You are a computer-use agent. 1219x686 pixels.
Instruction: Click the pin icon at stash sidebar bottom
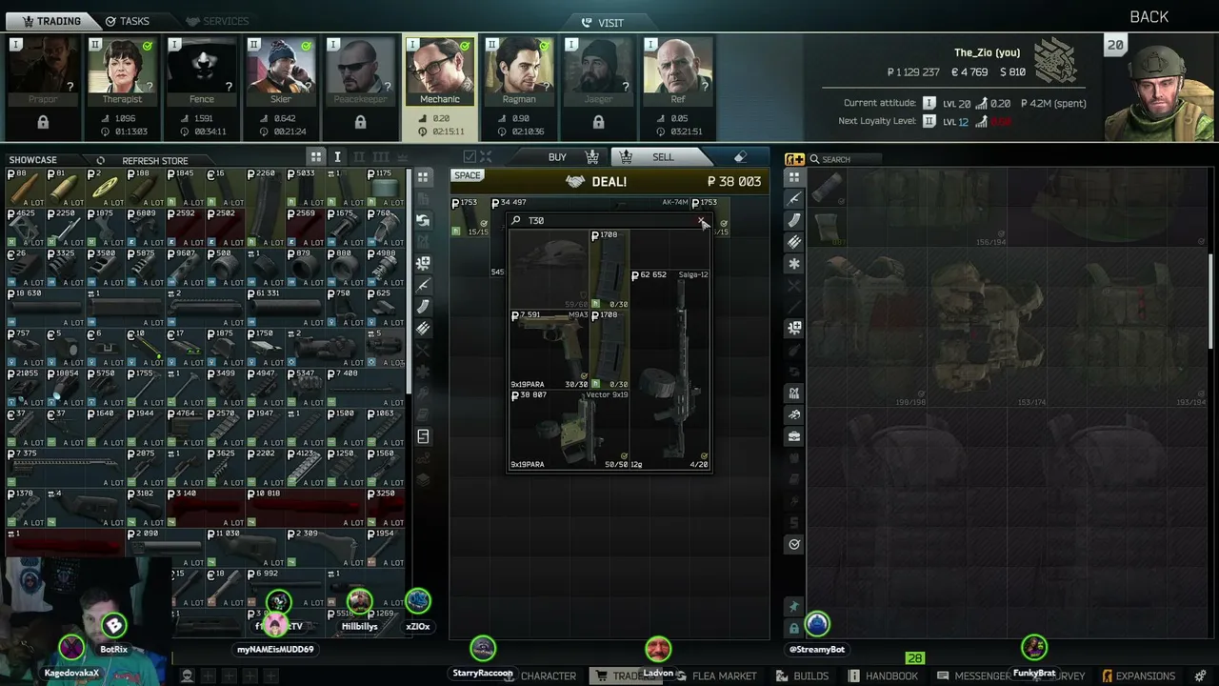[x=794, y=607]
